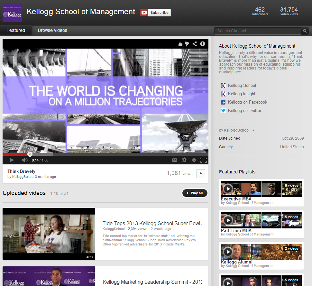Click the channel search magnifier icon
The height and width of the screenshot is (286, 312).
[x=304, y=31]
